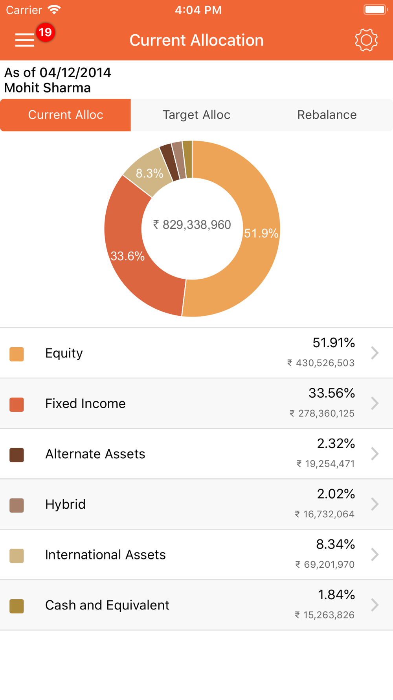Open the hamburger menu icon
The height and width of the screenshot is (700, 393).
[25, 40]
